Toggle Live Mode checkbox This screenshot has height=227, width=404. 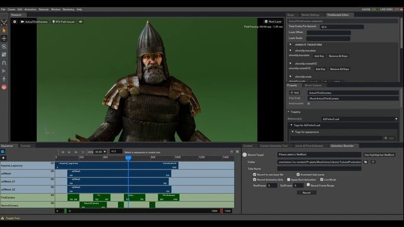[x=321, y=179]
